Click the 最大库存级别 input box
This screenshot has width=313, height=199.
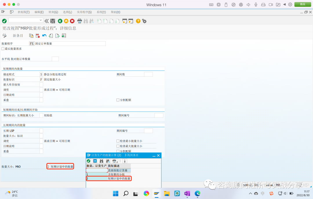(41, 85)
